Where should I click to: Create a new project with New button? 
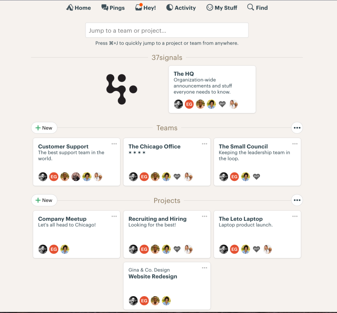pyautogui.click(x=44, y=200)
